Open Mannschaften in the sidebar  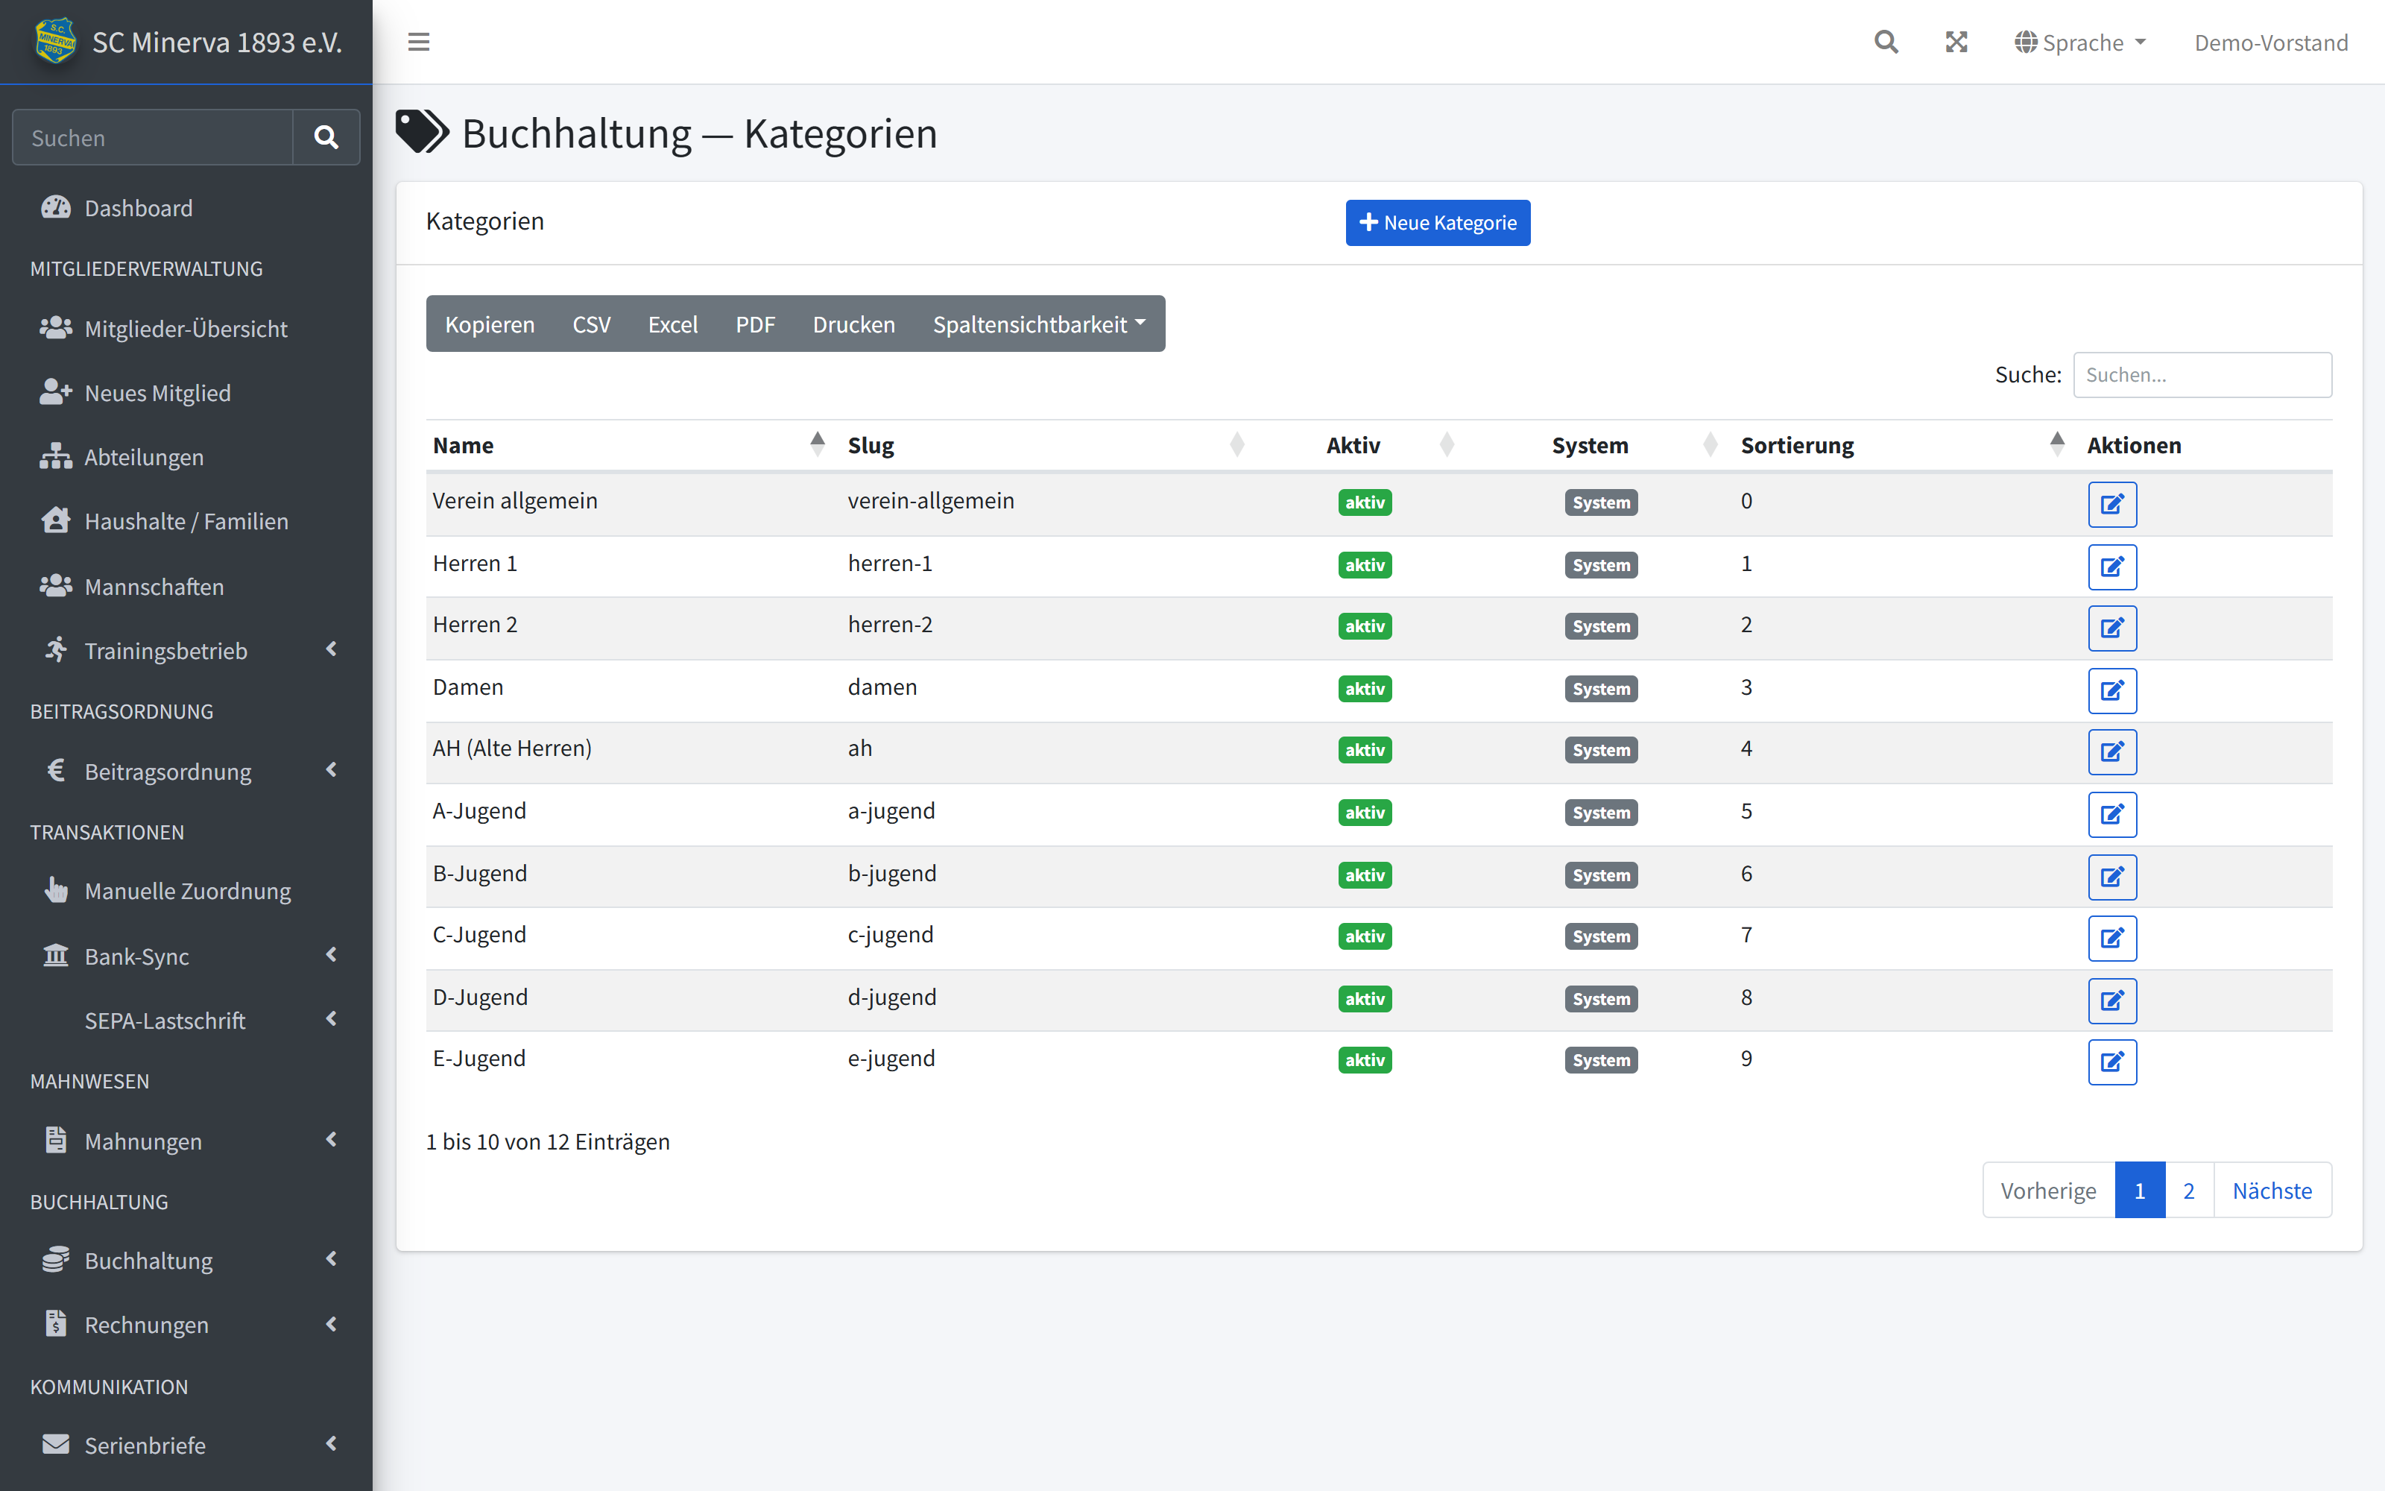[x=186, y=586]
